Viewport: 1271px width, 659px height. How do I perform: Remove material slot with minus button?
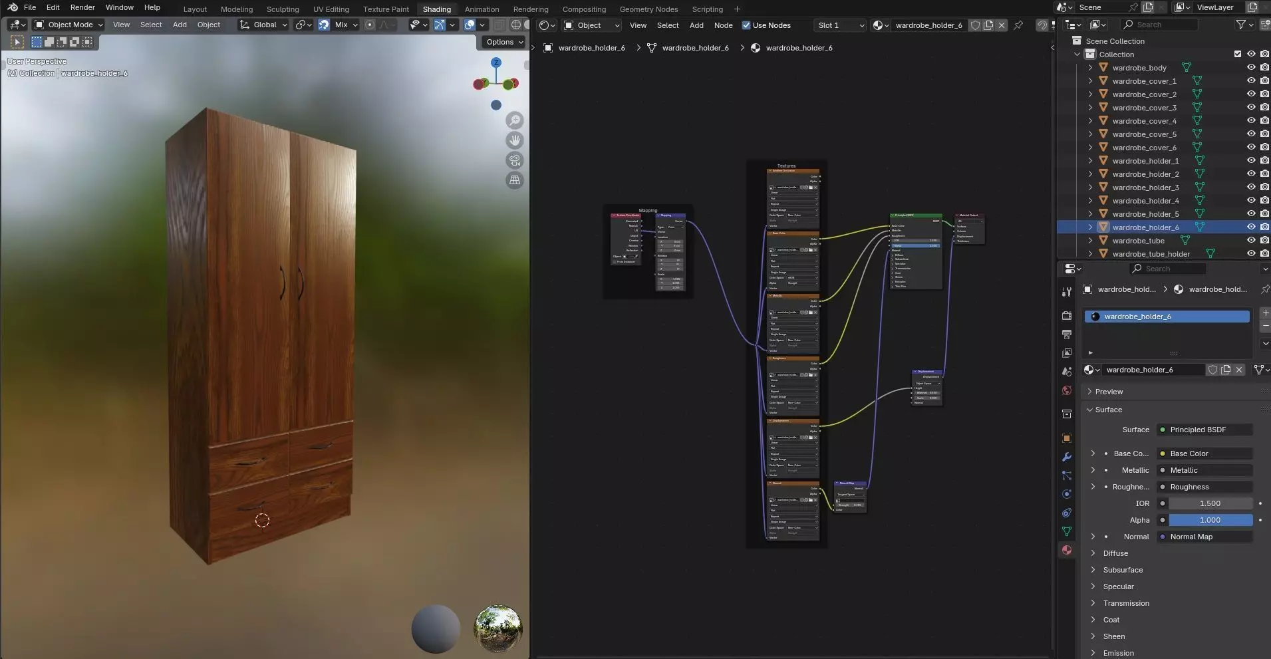(1265, 326)
